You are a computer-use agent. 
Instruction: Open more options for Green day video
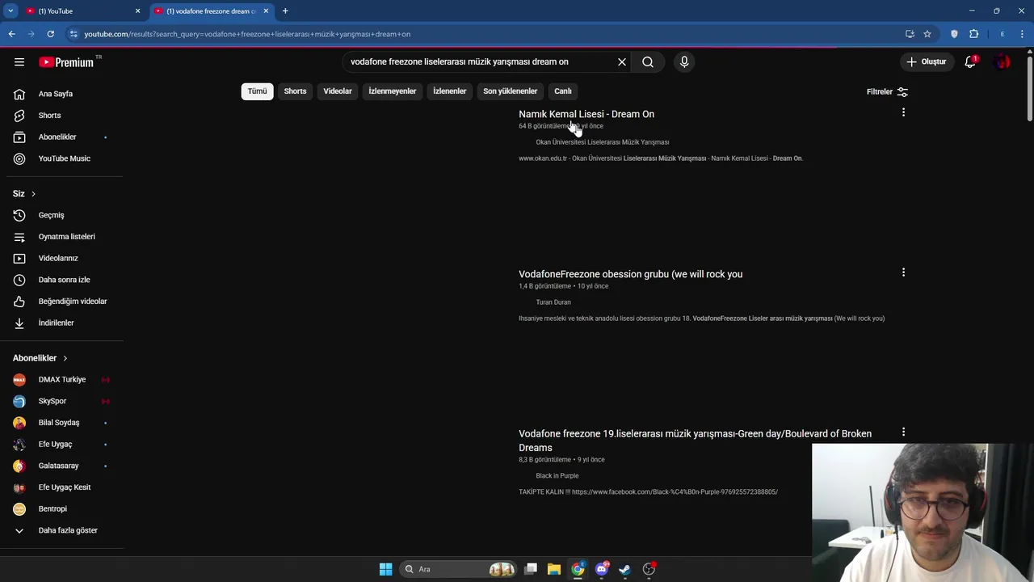(903, 432)
